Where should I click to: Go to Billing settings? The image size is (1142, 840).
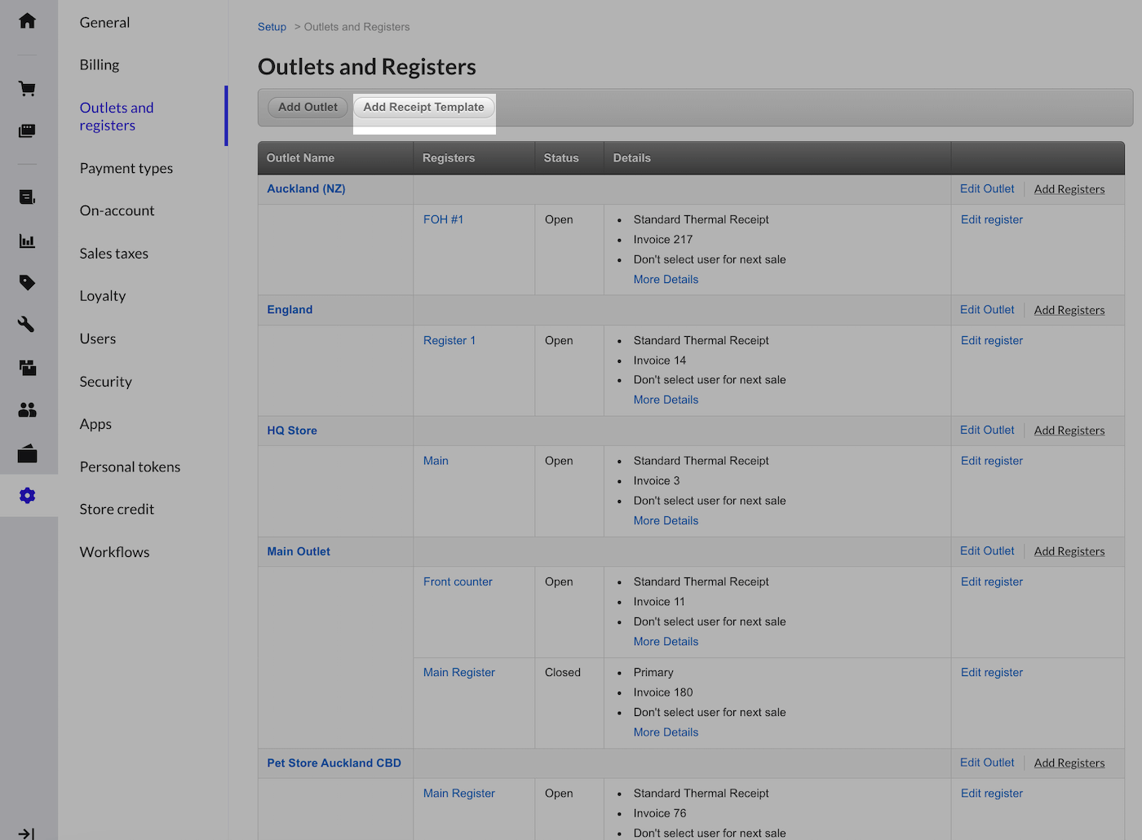[x=100, y=64]
